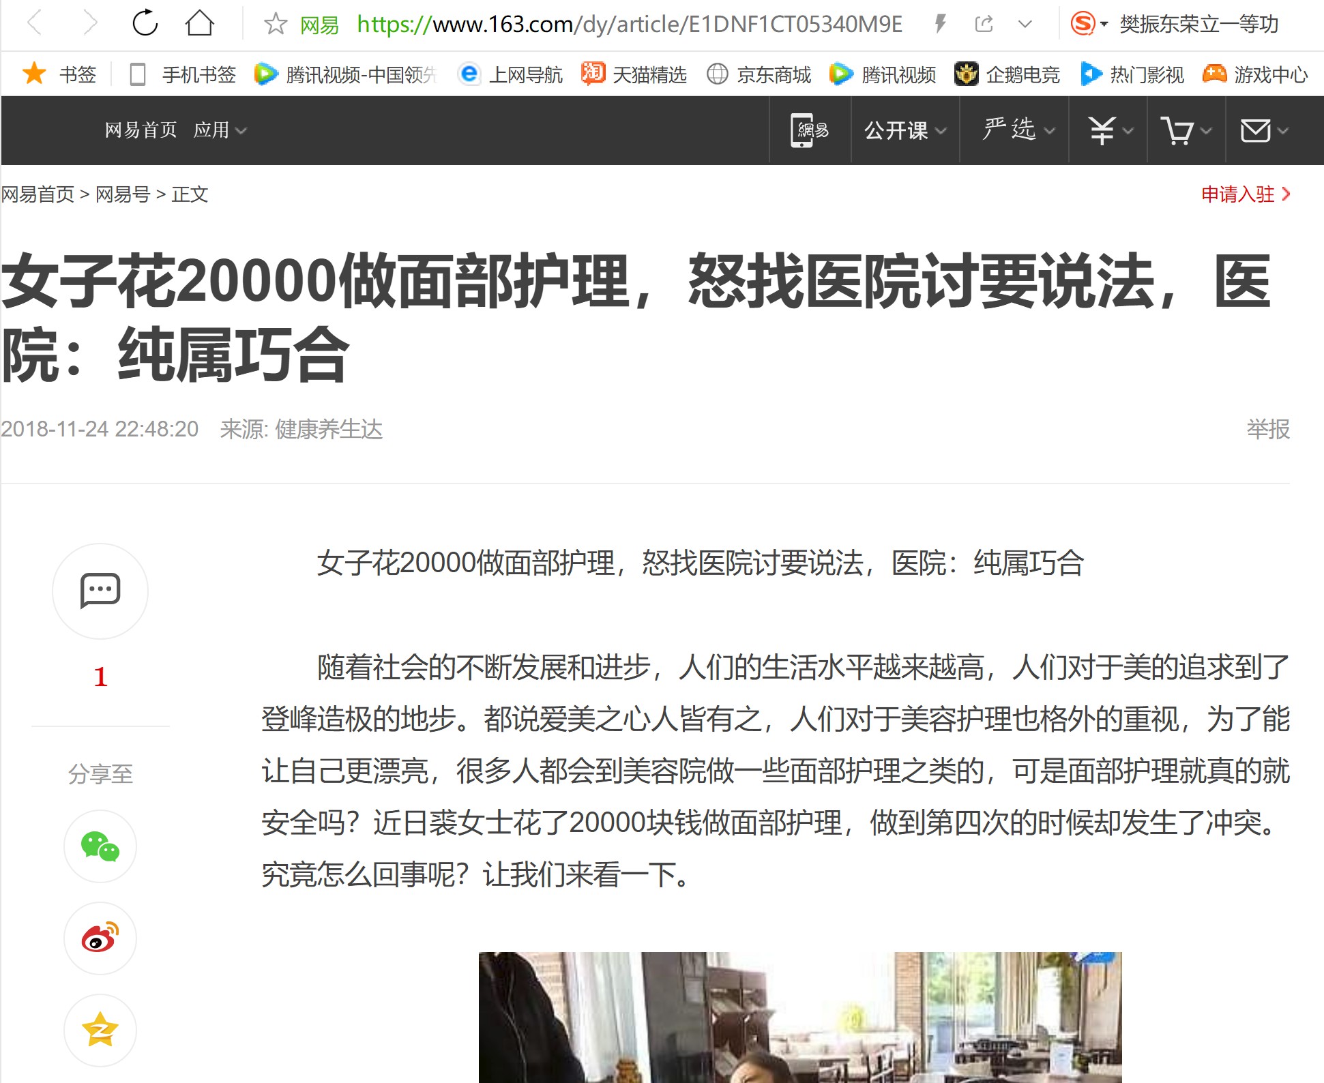Go back with the browser back arrow
Viewport: 1324px width, 1083px height.
pyautogui.click(x=35, y=24)
